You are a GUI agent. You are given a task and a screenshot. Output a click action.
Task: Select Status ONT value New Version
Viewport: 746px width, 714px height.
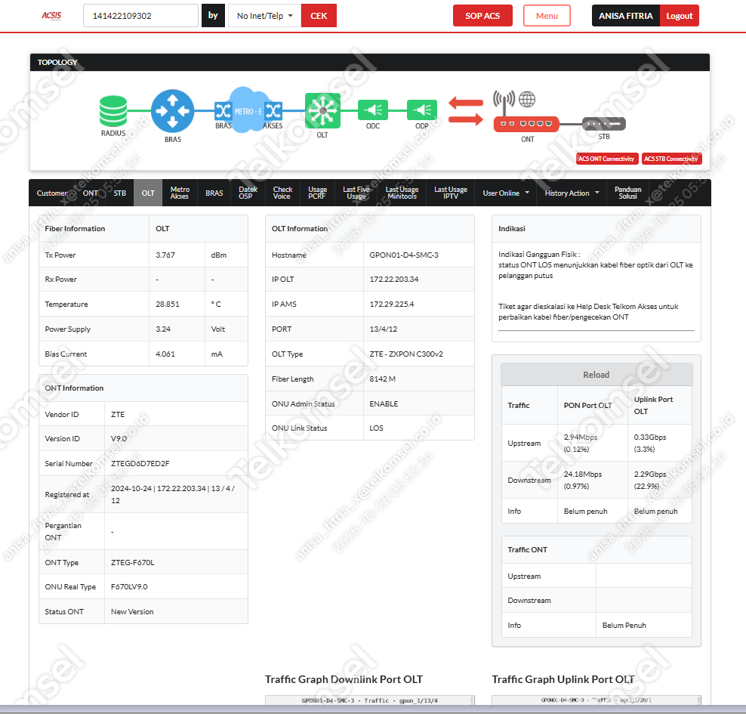coord(132,612)
